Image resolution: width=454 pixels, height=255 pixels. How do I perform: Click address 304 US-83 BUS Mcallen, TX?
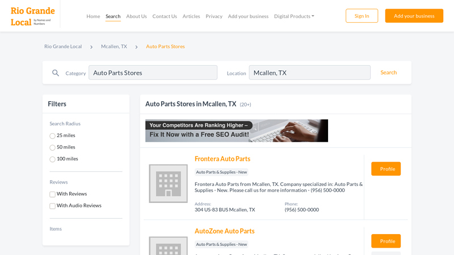tap(225, 210)
